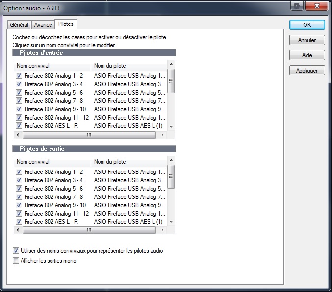Select the Pilotes tab
332x292 pixels.
point(66,24)
